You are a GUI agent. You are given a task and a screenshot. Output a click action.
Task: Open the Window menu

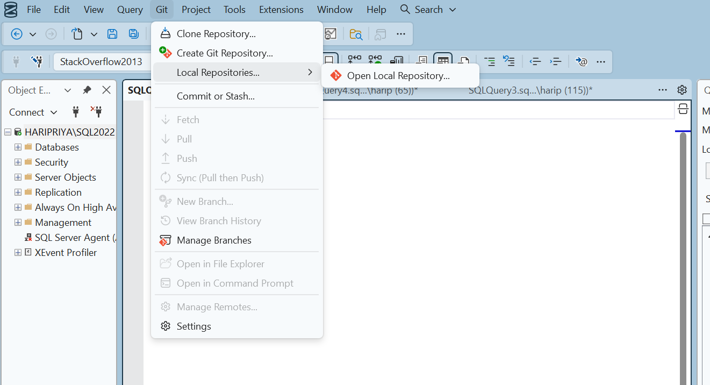click(x=335, y=10)
